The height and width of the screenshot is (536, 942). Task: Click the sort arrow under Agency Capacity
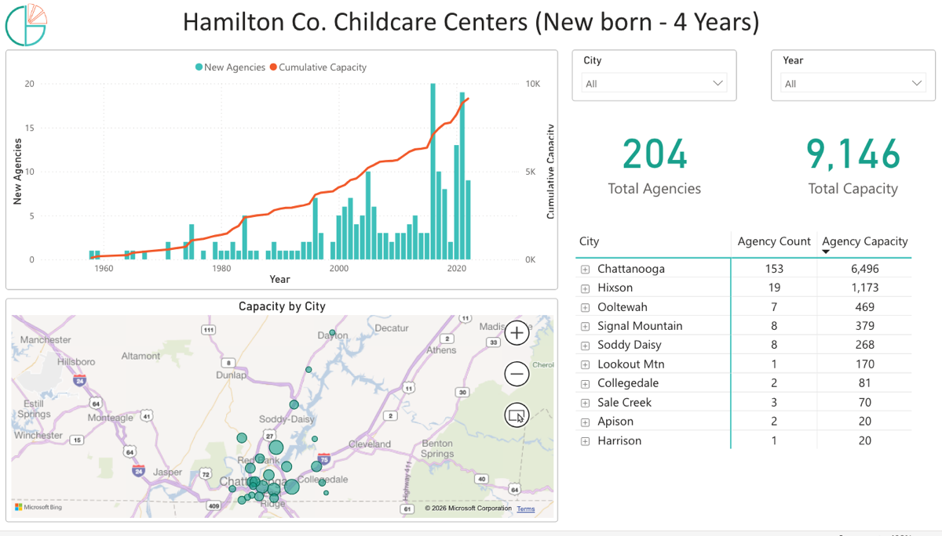tap(826, 252)
